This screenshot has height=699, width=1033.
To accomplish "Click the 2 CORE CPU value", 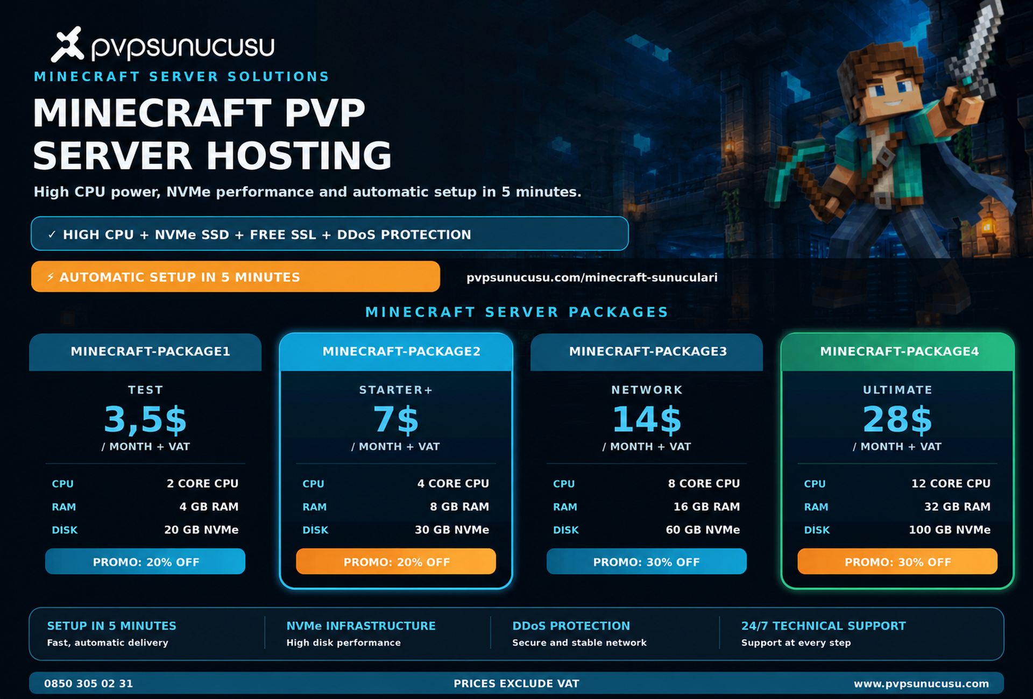I will click(x=202, y=483).
